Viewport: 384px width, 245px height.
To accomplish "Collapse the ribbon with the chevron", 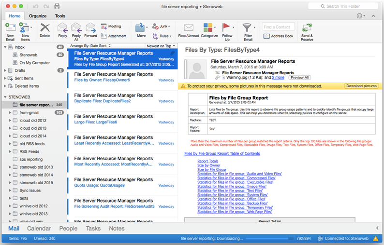I will tap(373, 16).
